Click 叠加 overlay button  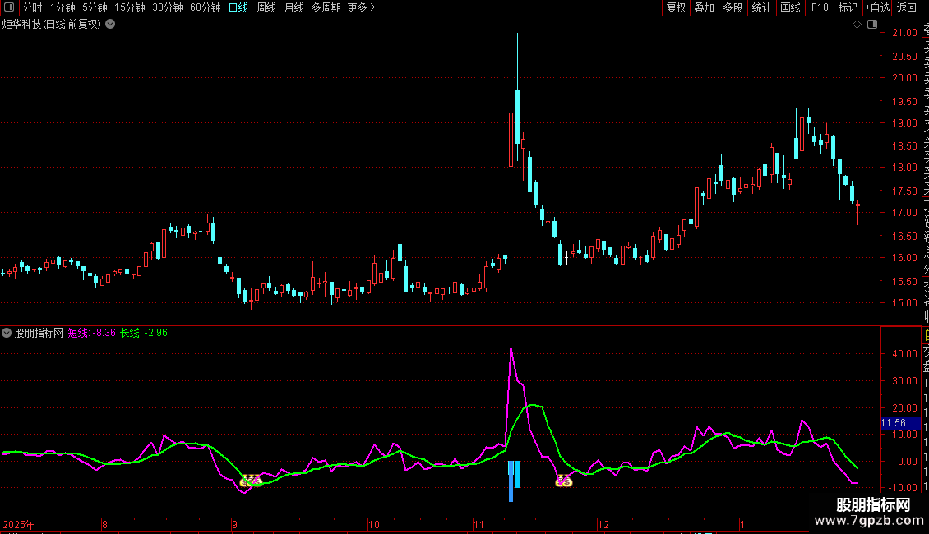point(704,8)
